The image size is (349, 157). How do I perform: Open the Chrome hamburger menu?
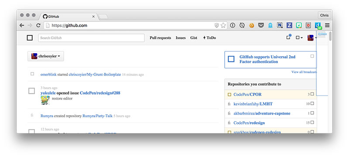coord(327,25)
